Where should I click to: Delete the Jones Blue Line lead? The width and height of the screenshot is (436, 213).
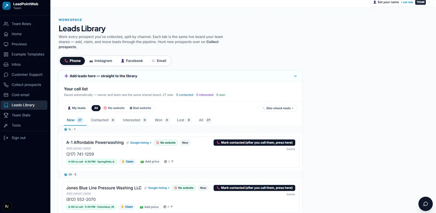290,194
